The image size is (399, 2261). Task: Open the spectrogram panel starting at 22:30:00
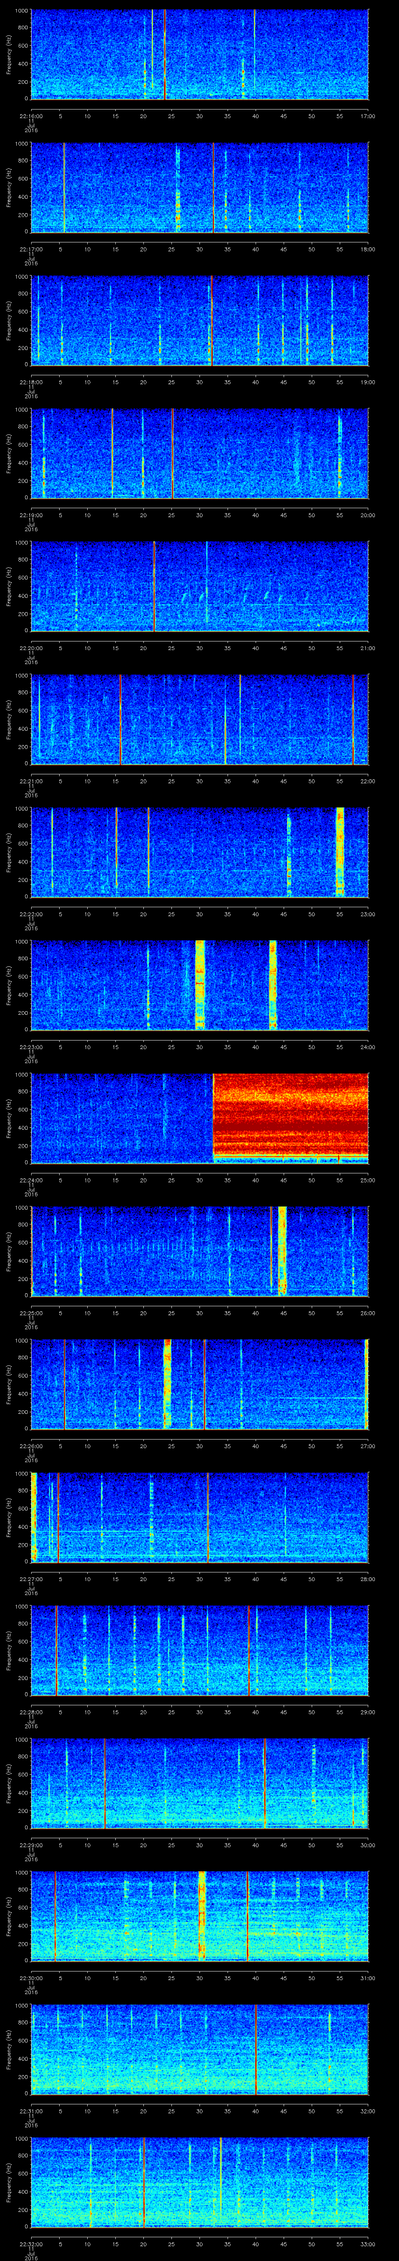pos(199,1916)
